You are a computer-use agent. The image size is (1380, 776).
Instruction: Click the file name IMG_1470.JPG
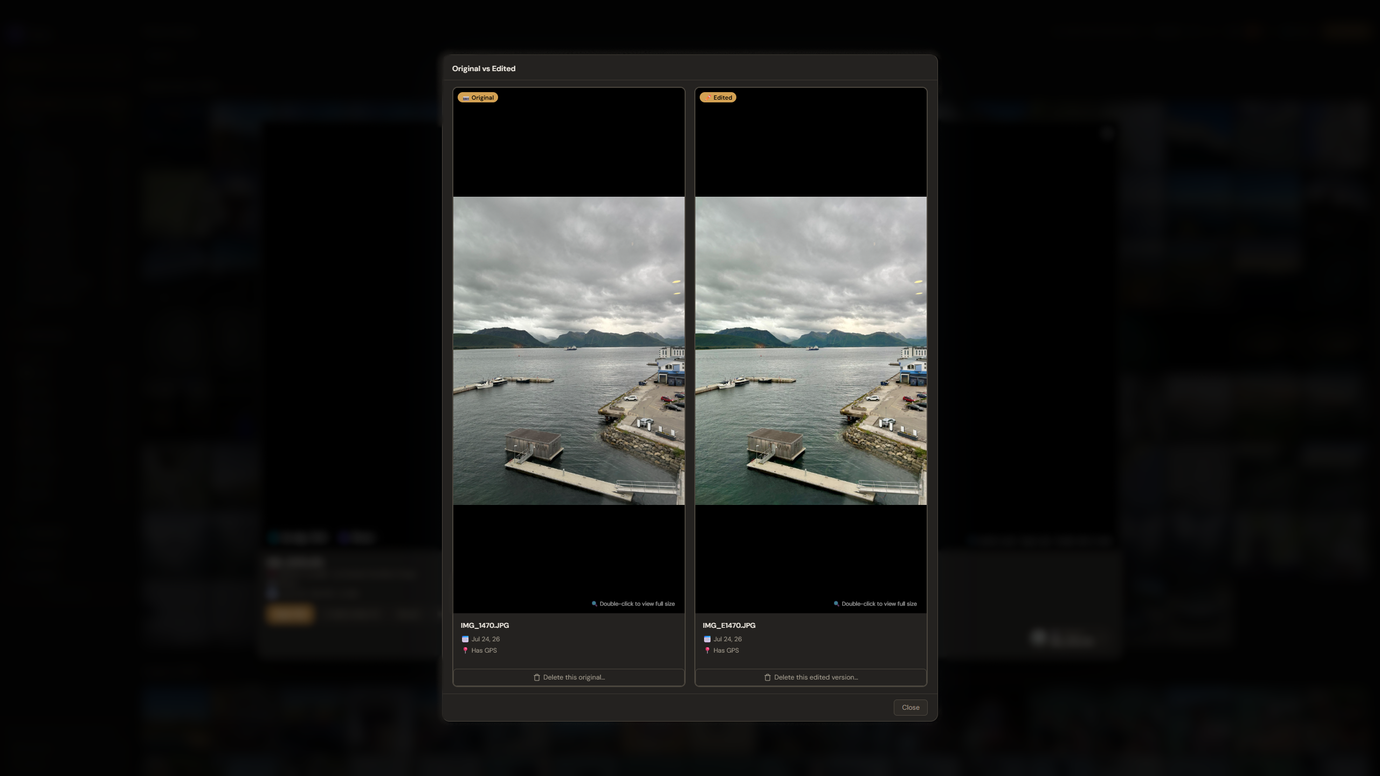485,626
